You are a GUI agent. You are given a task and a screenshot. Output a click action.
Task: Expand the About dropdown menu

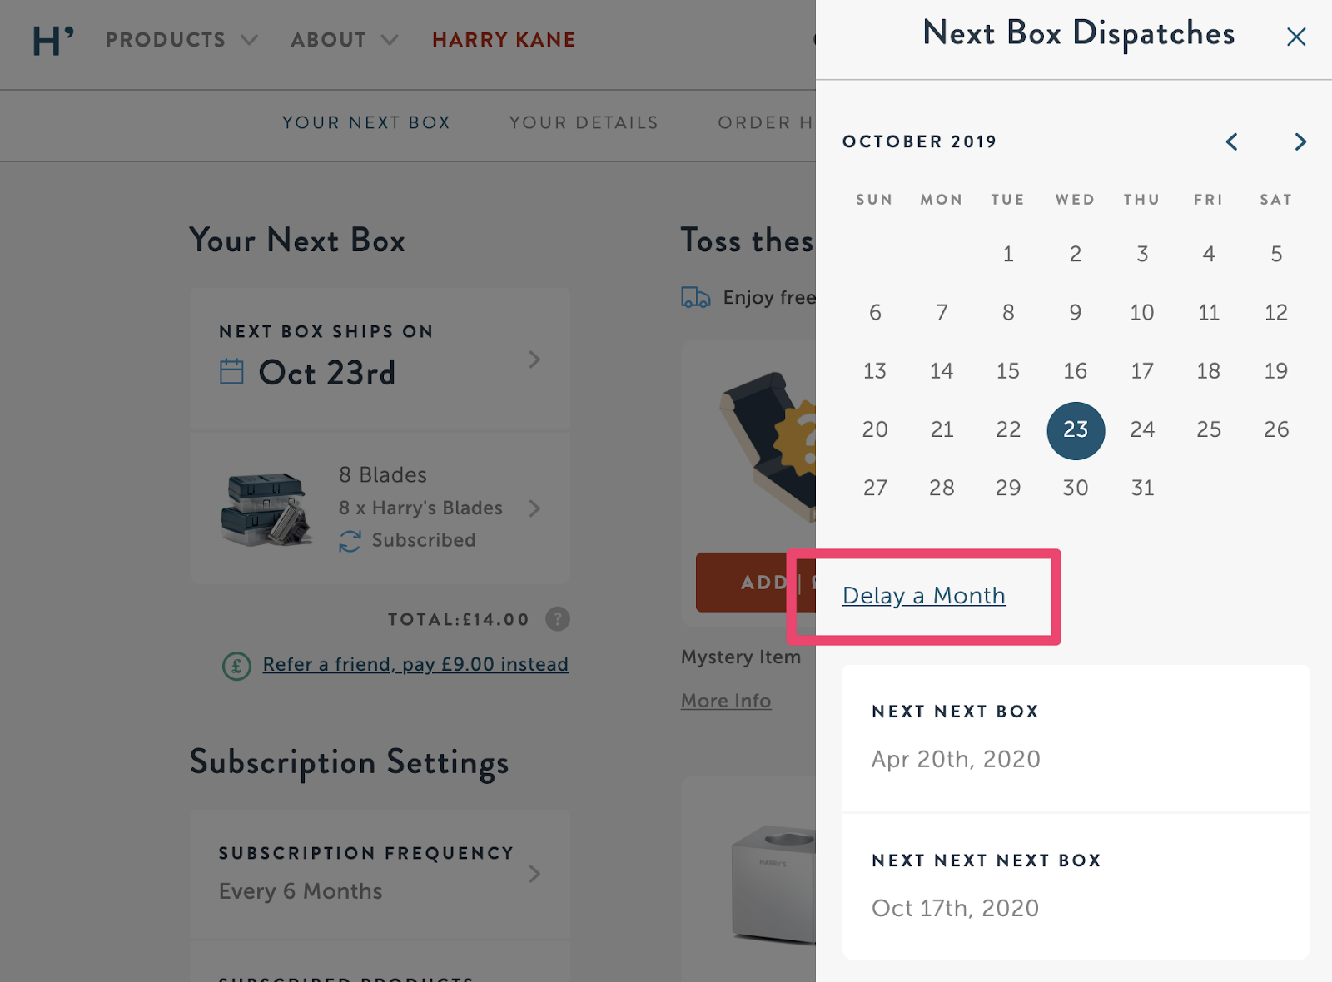click(x=345, y=40)
